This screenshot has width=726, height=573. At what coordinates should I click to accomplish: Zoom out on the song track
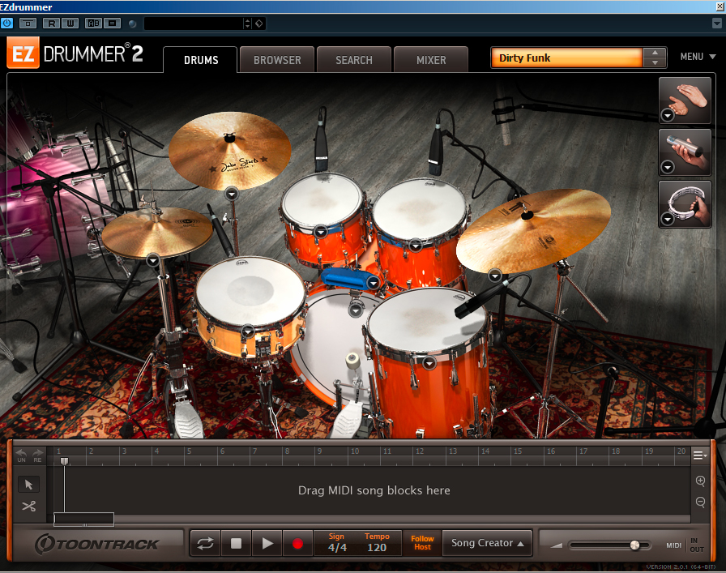tap(700, 502)
